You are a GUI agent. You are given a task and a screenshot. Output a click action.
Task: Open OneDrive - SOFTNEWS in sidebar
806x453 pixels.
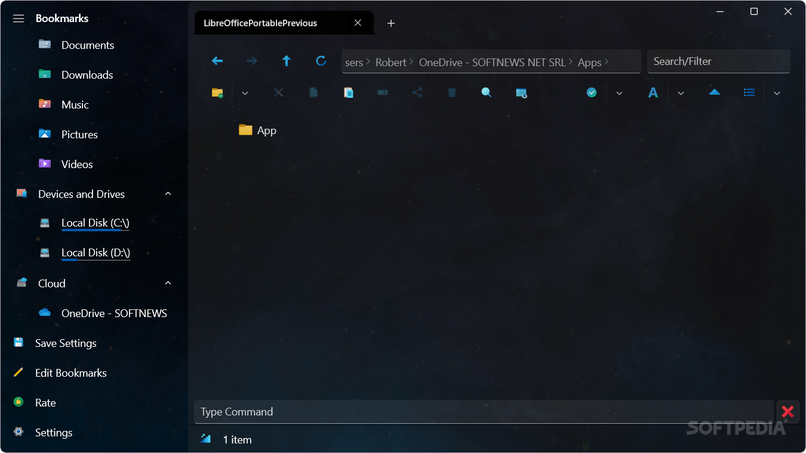point(114,314)
